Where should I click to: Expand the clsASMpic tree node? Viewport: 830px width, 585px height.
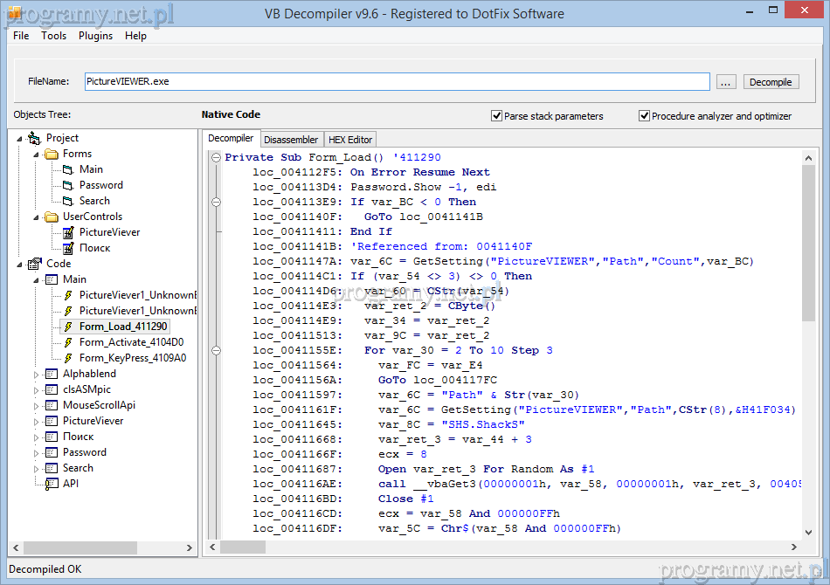pos(37,389)
